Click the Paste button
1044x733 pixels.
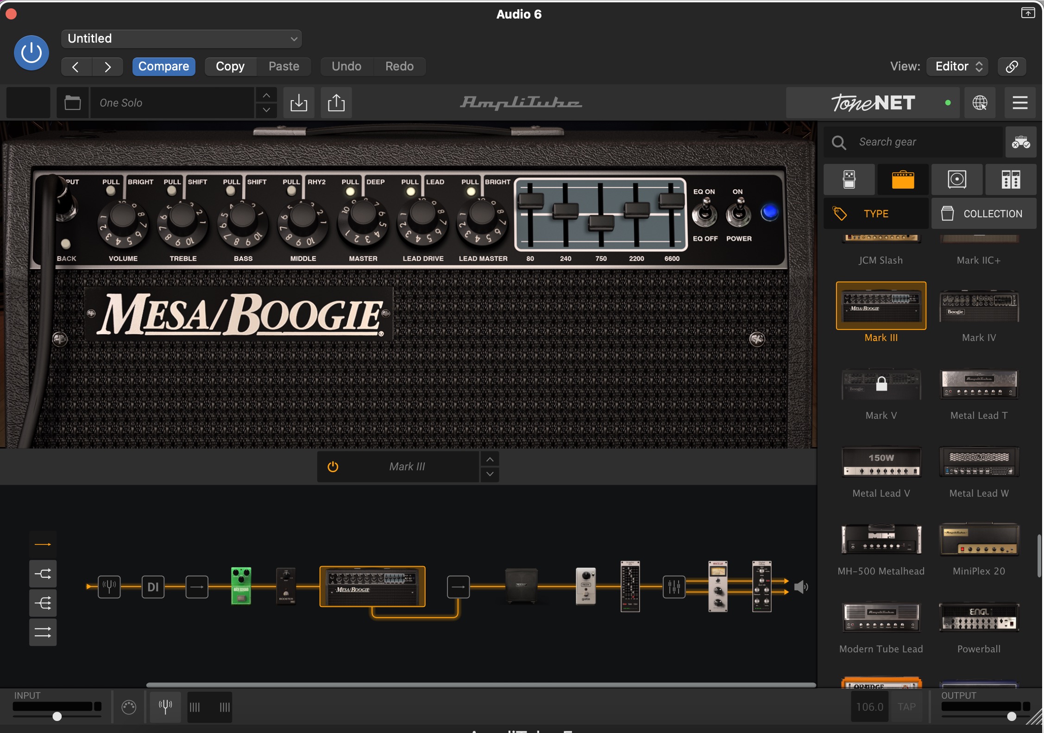pyautogui.click(x=284, y=67)
